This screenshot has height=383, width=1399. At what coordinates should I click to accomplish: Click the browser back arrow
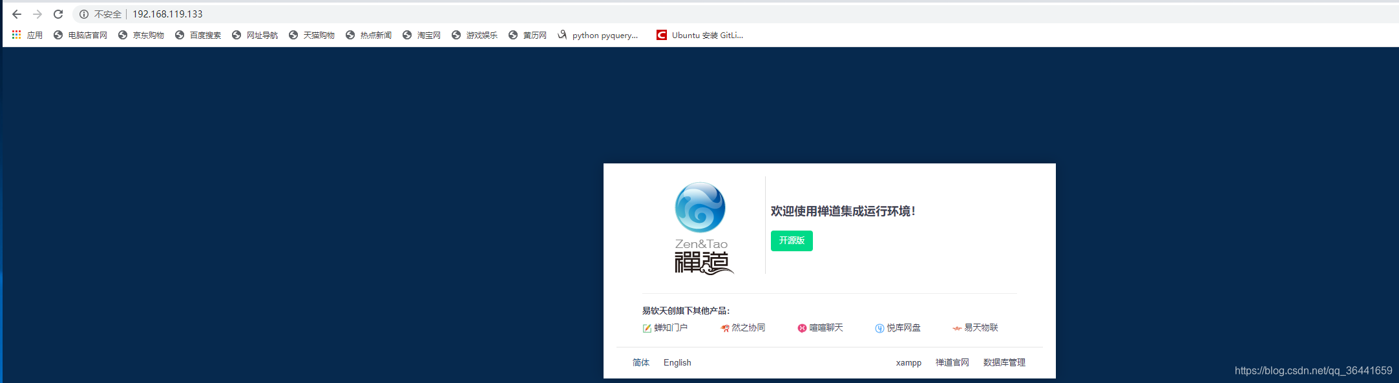click(17, 14)
